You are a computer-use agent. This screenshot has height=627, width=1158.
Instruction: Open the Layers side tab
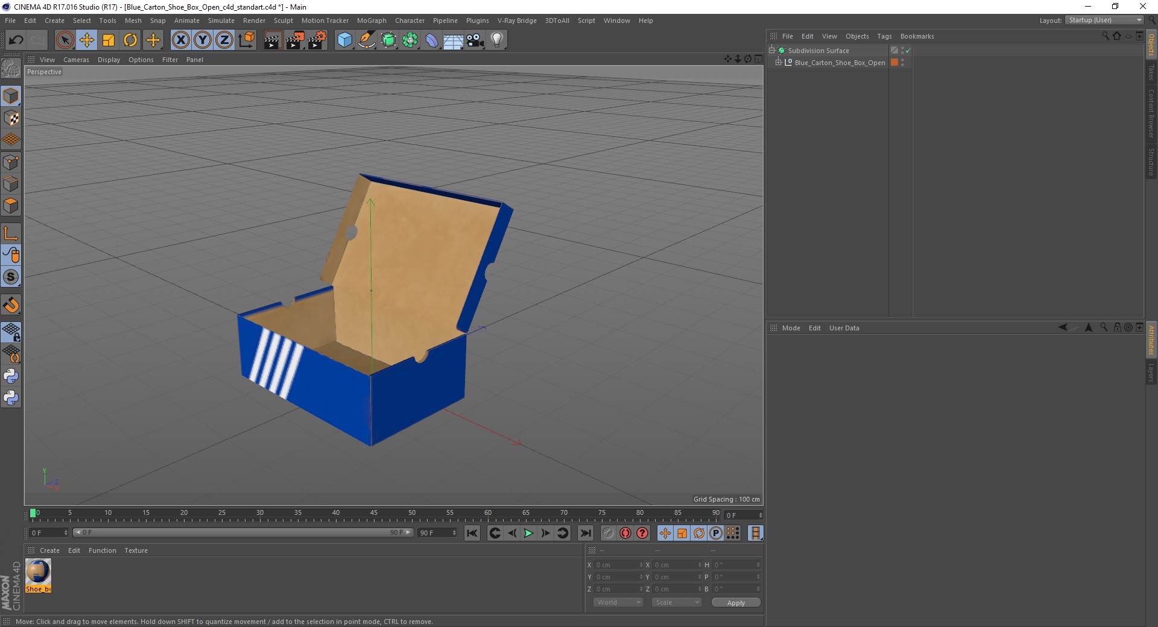[1151, 373]
